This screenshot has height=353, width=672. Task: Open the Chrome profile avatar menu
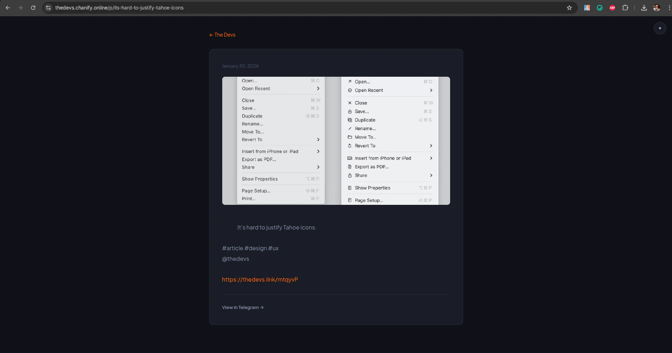point(657,7)
